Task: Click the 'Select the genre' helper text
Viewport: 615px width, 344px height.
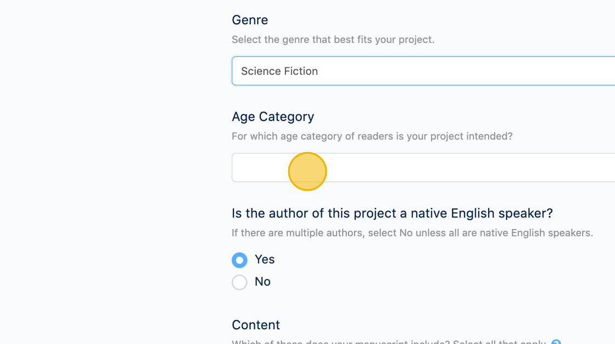Action: click(333, 40)
